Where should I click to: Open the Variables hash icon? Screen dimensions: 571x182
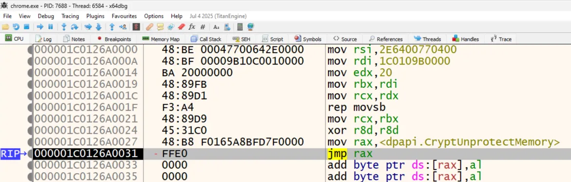203,27
